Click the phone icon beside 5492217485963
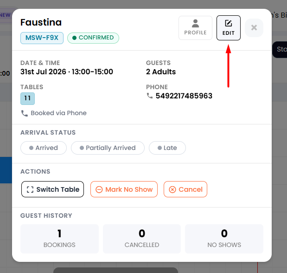Viewport: 287px width, 273px height. click(150, 96)
